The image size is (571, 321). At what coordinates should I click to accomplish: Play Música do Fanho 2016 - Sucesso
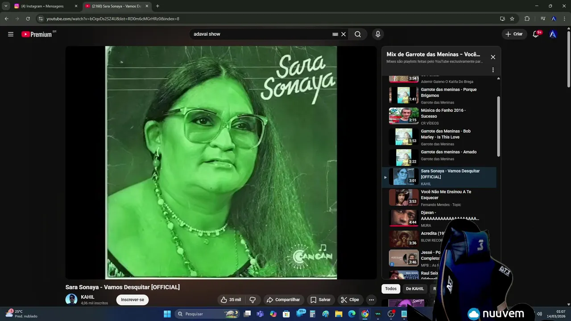(x=439, y=116)
